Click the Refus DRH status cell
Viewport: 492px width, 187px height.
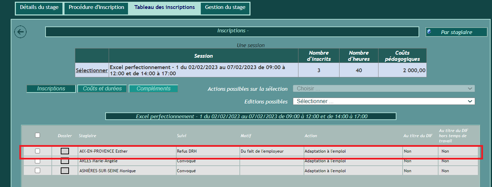(187, 151)
